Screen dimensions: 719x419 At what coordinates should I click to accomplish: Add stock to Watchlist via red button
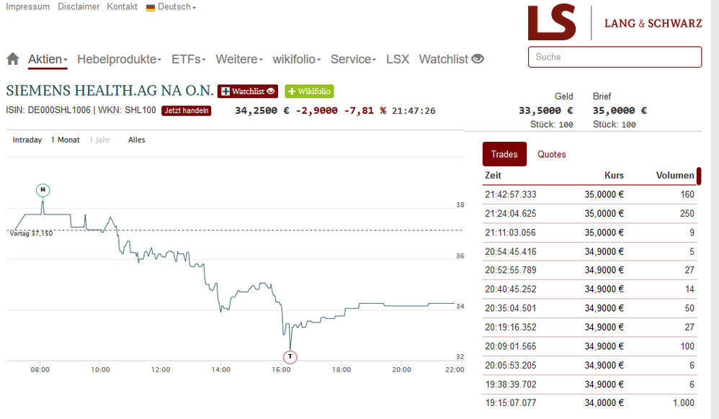(x=248, y=91)
